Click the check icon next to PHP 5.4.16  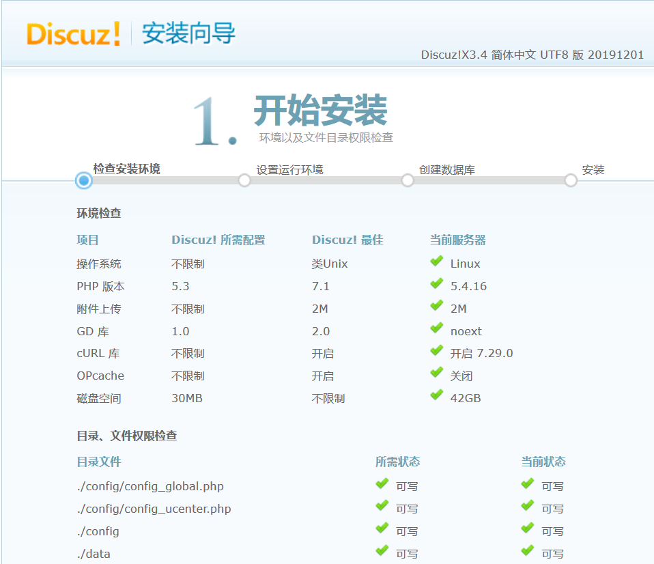[436, 284]
